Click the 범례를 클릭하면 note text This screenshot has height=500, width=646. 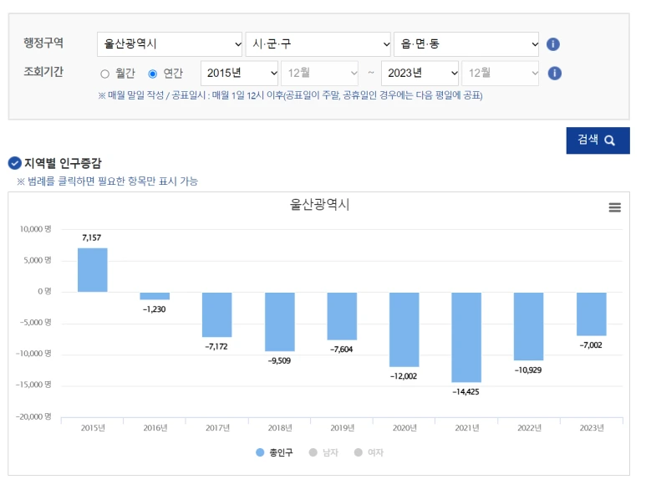(107, 181)
